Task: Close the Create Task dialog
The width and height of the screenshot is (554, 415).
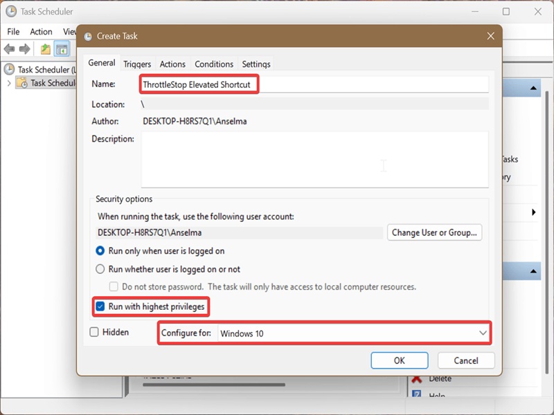Action: 491,36
